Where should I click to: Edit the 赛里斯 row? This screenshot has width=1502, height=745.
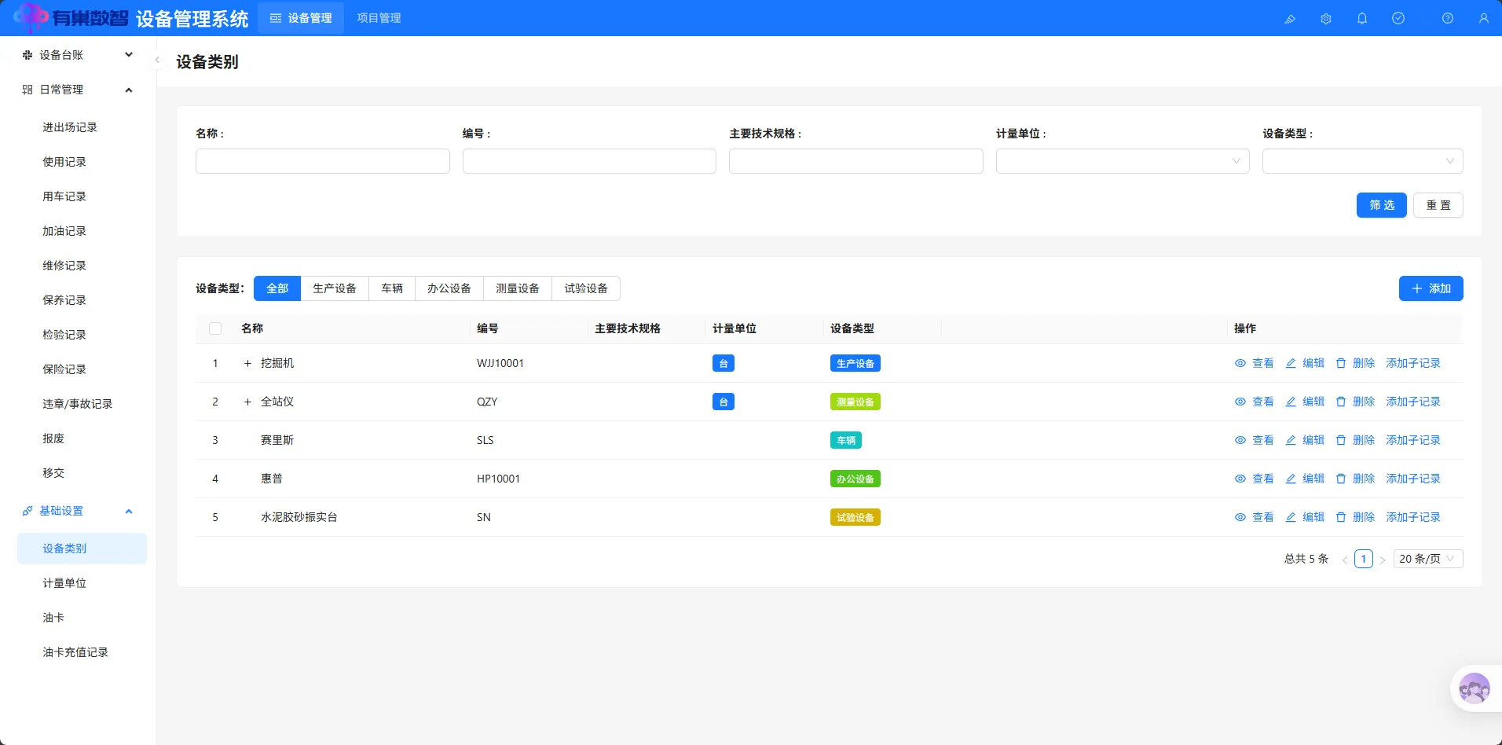point(1305,440)
